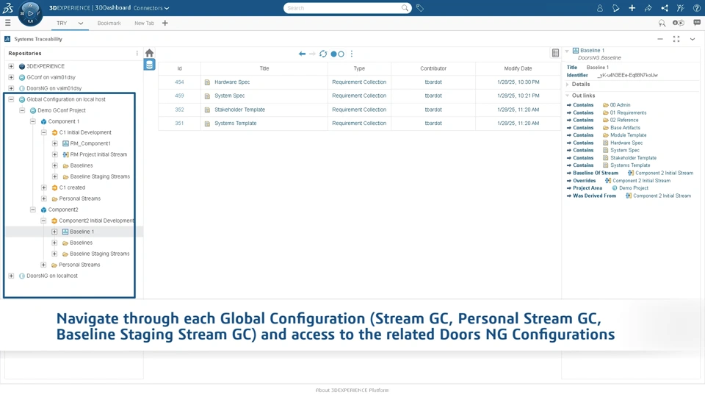
Task: Switch to the Bookmark tab
Action: point(109,23)
